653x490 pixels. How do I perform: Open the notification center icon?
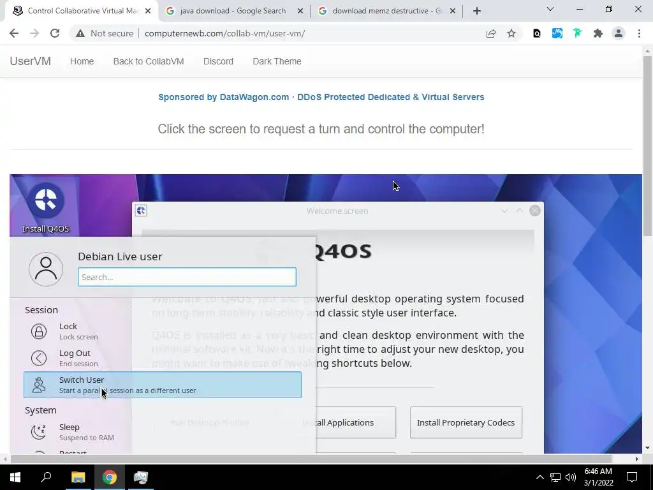pyautogui.click(x=632, y=477)
